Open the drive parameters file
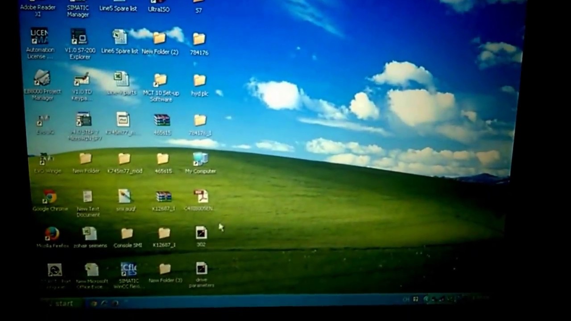This screenshot has width=571, height=321. 201,275
